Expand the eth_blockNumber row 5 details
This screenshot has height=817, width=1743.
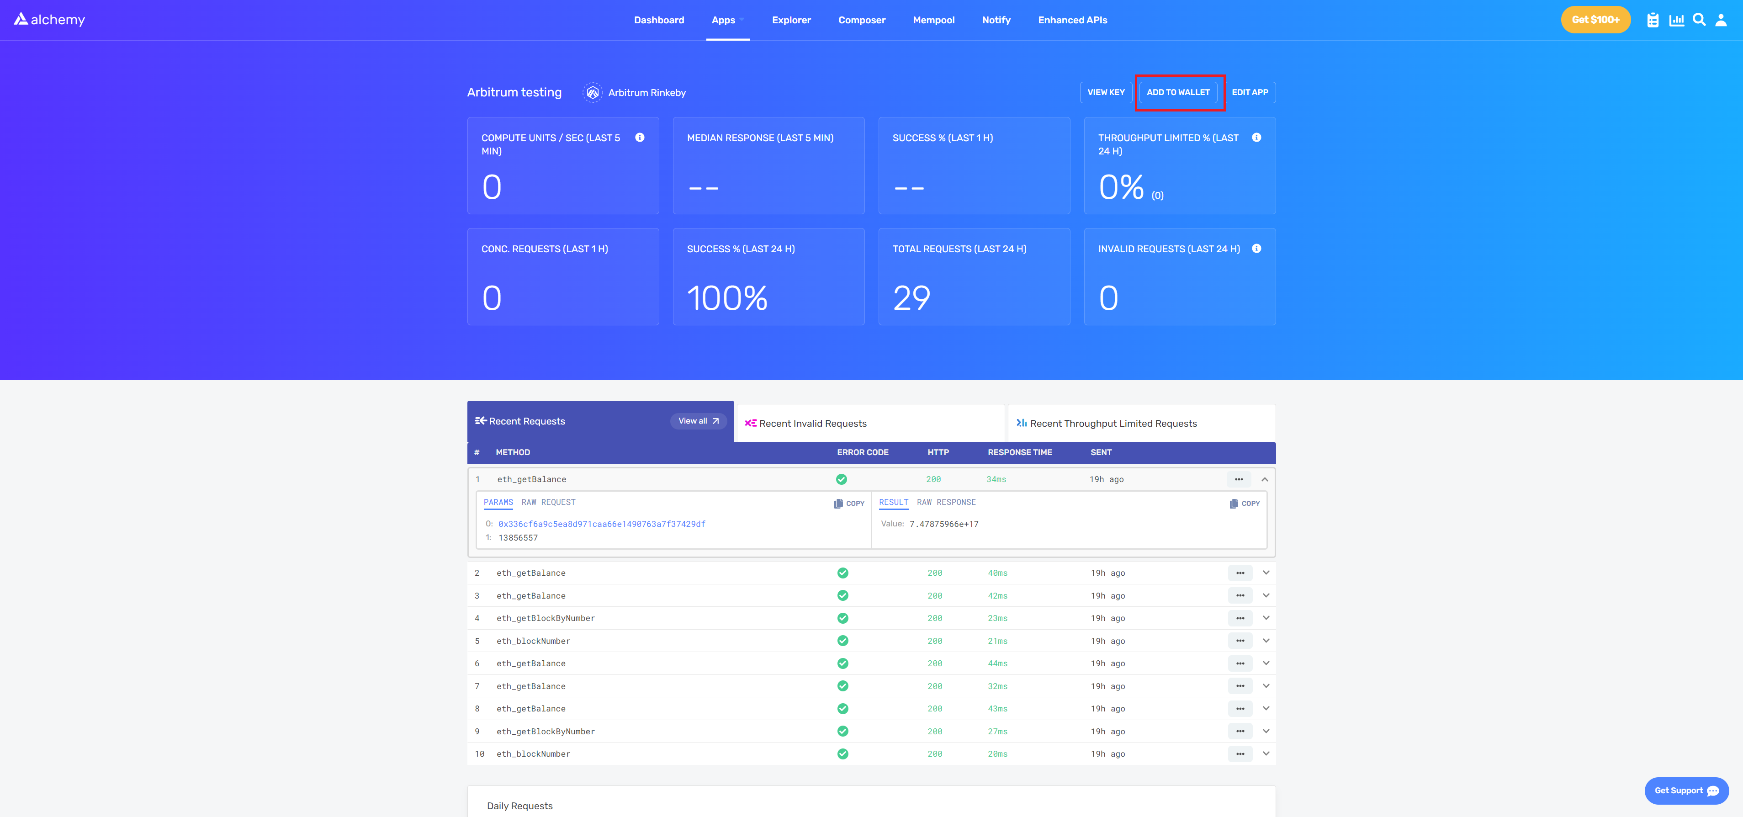pyautogui.click(x=1265, y=640)
